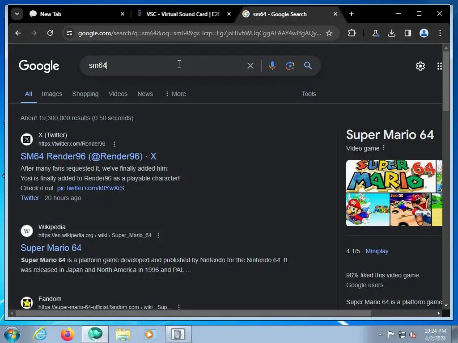Close the sm64 - Google Search tab
Viewport: 458px width, 343px height.
click(x=335, y=14)
